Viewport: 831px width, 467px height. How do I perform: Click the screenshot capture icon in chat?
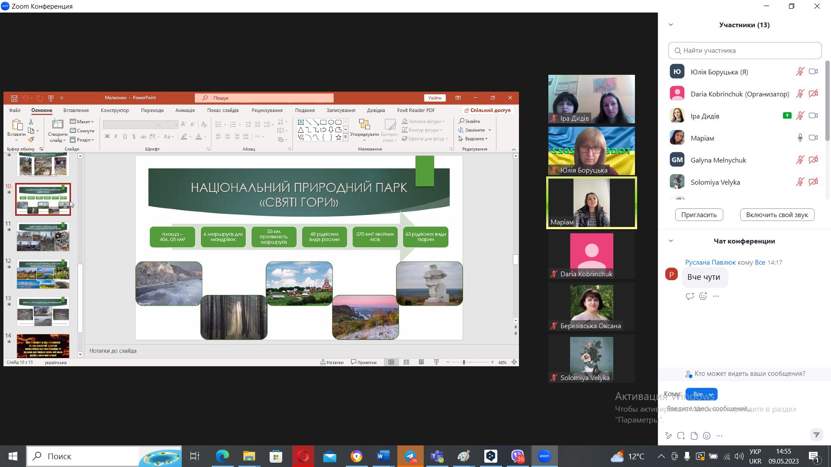coord(681,435)
